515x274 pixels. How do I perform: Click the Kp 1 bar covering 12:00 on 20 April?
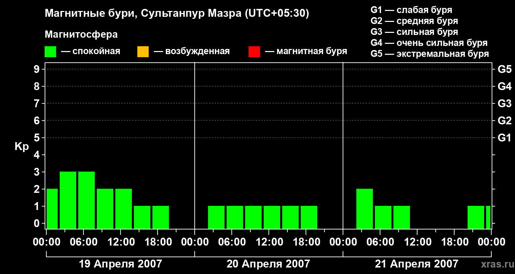coord(272,217)
